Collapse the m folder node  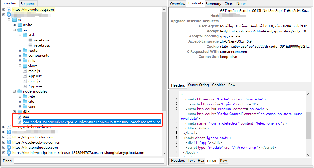point(9,20)
